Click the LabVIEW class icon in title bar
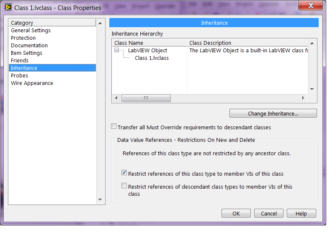 click(8, 8)
